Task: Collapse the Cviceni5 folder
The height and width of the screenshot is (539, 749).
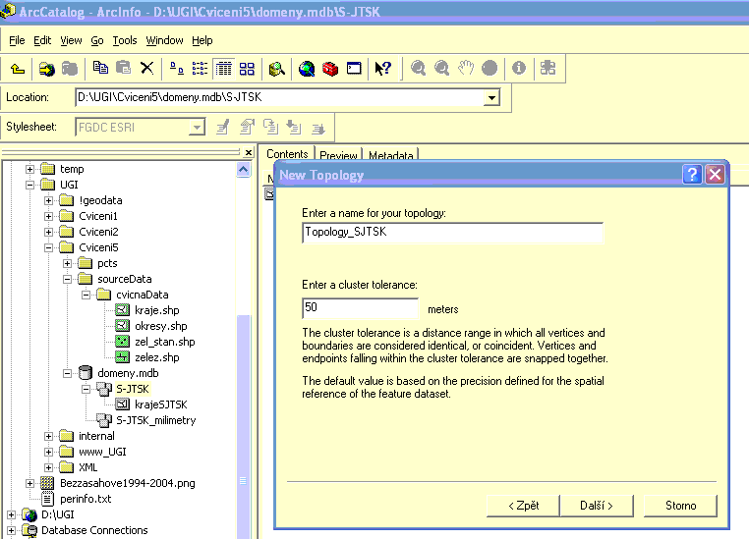Action: (48, 247)
